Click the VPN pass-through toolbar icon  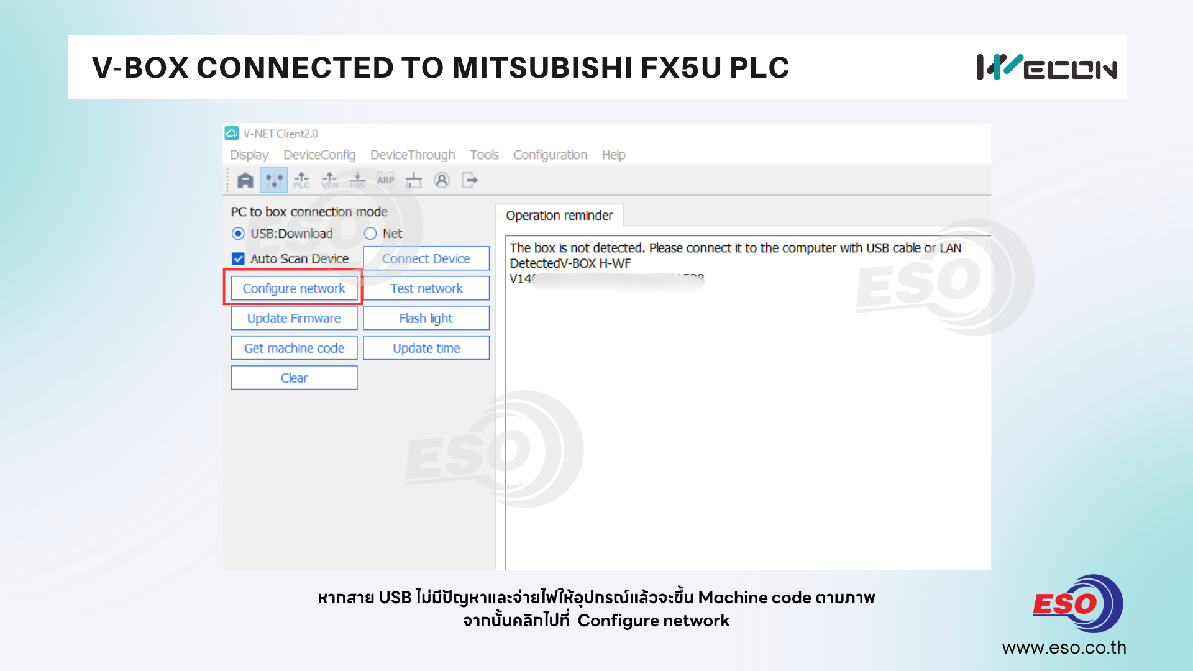click(x=329, y=180)
